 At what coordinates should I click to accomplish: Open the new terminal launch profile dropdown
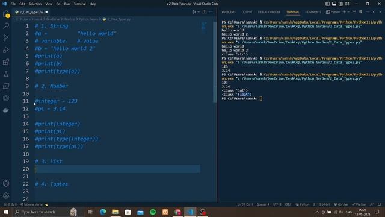348,12
